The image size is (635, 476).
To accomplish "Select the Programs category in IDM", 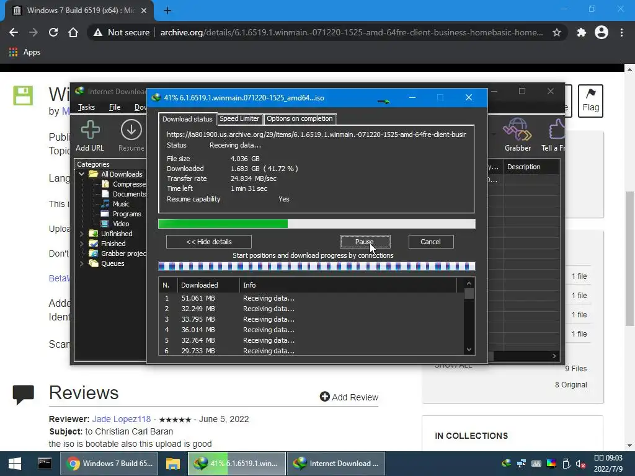I will [x=127, y=214].
